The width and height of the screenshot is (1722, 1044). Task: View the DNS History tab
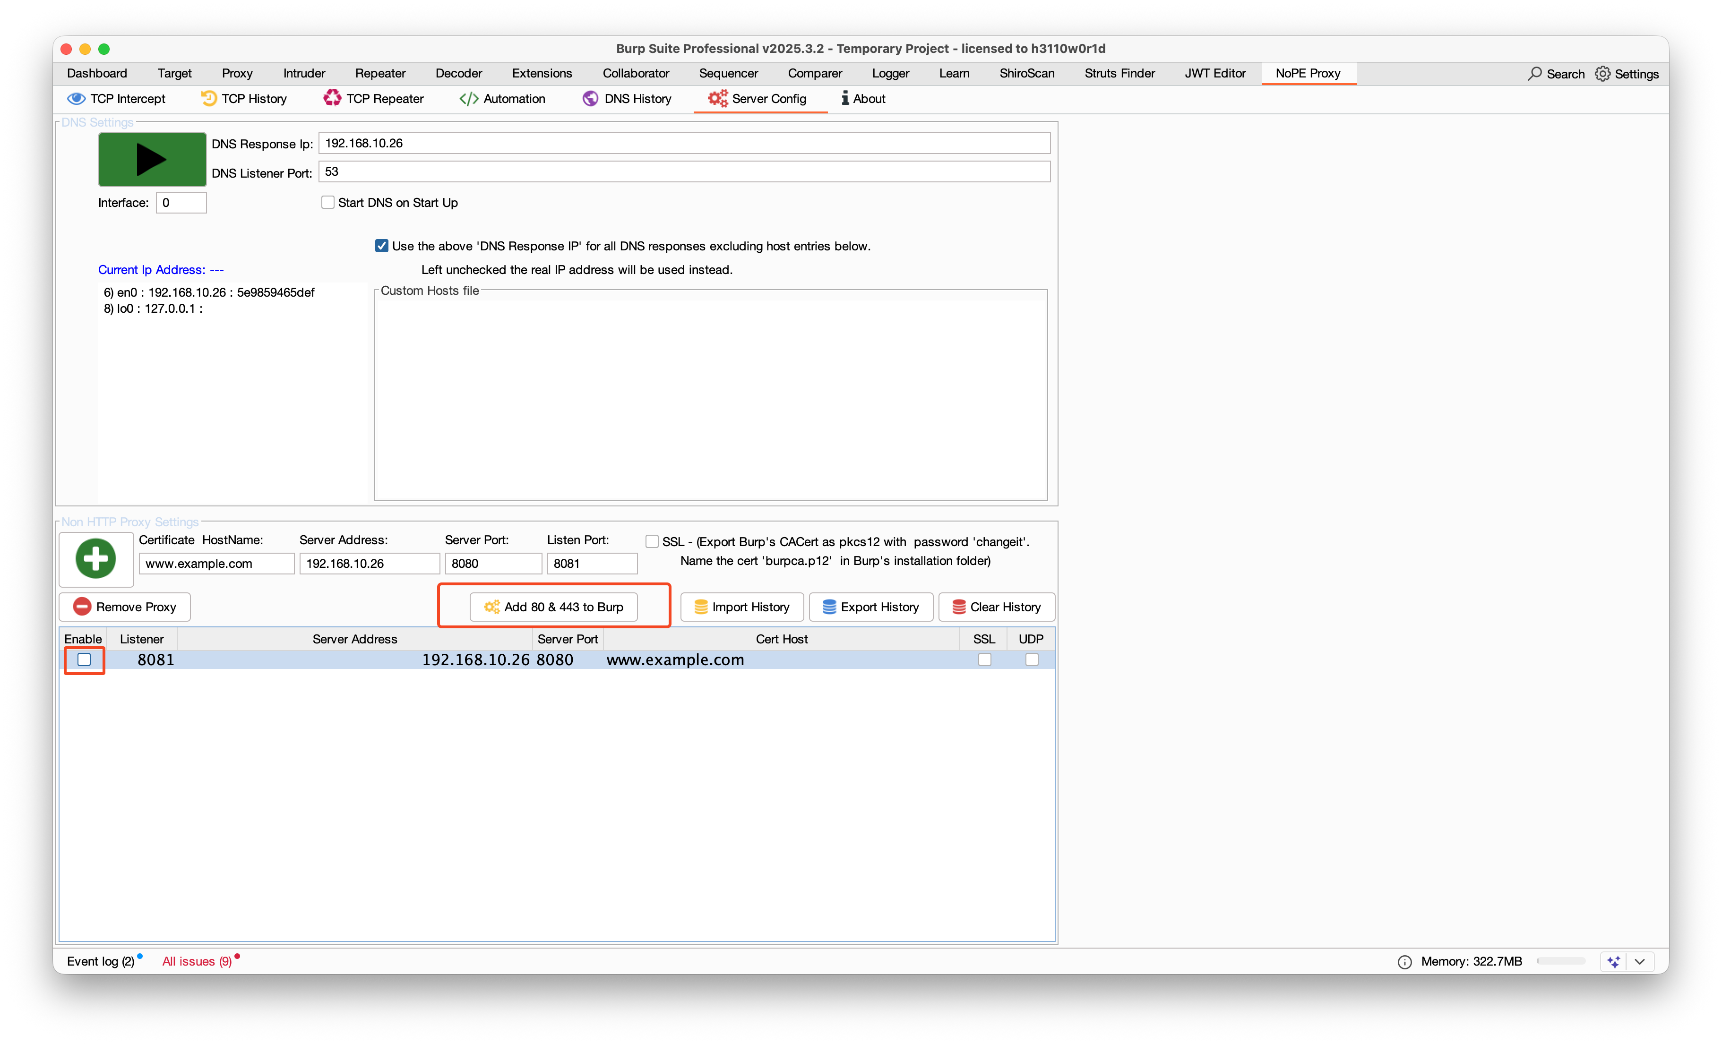point(627,99)
